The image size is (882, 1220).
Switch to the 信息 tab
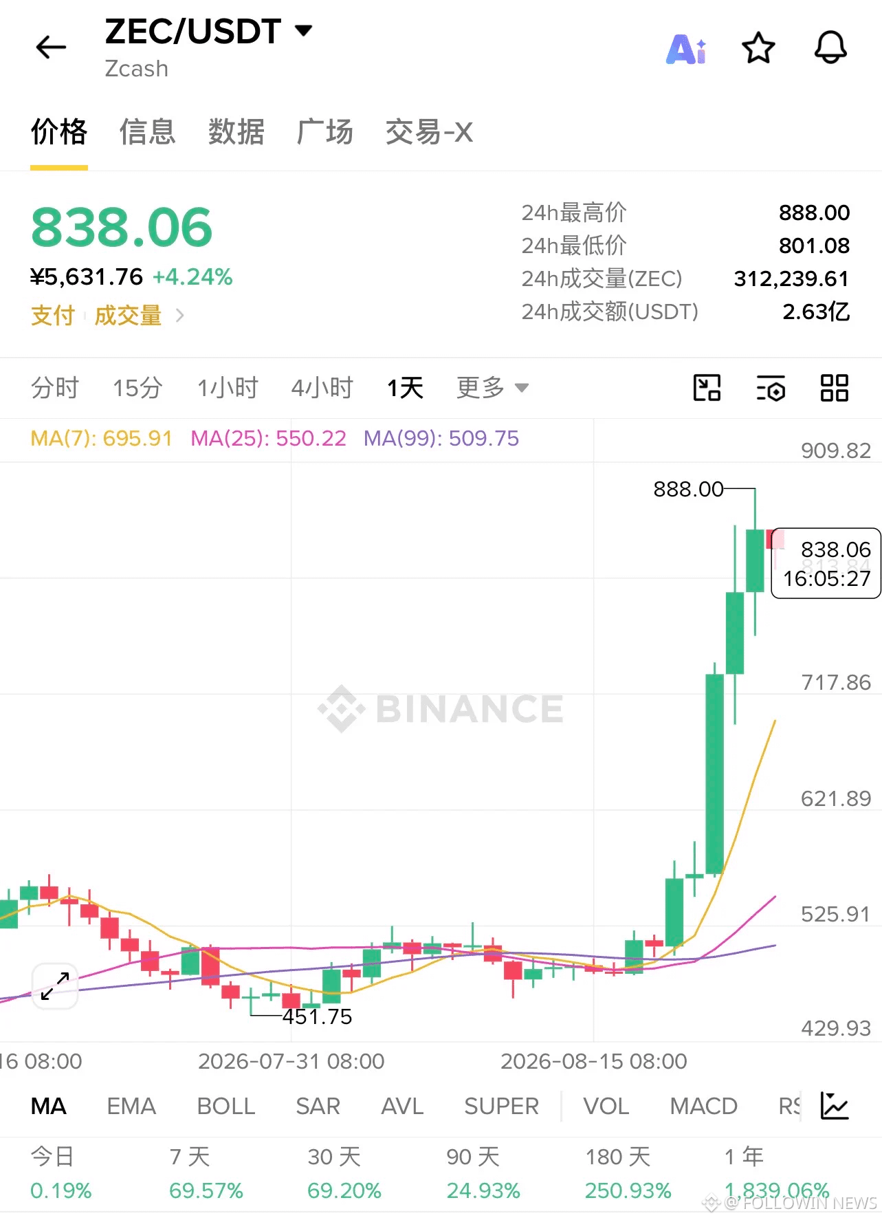pos(148,132)
